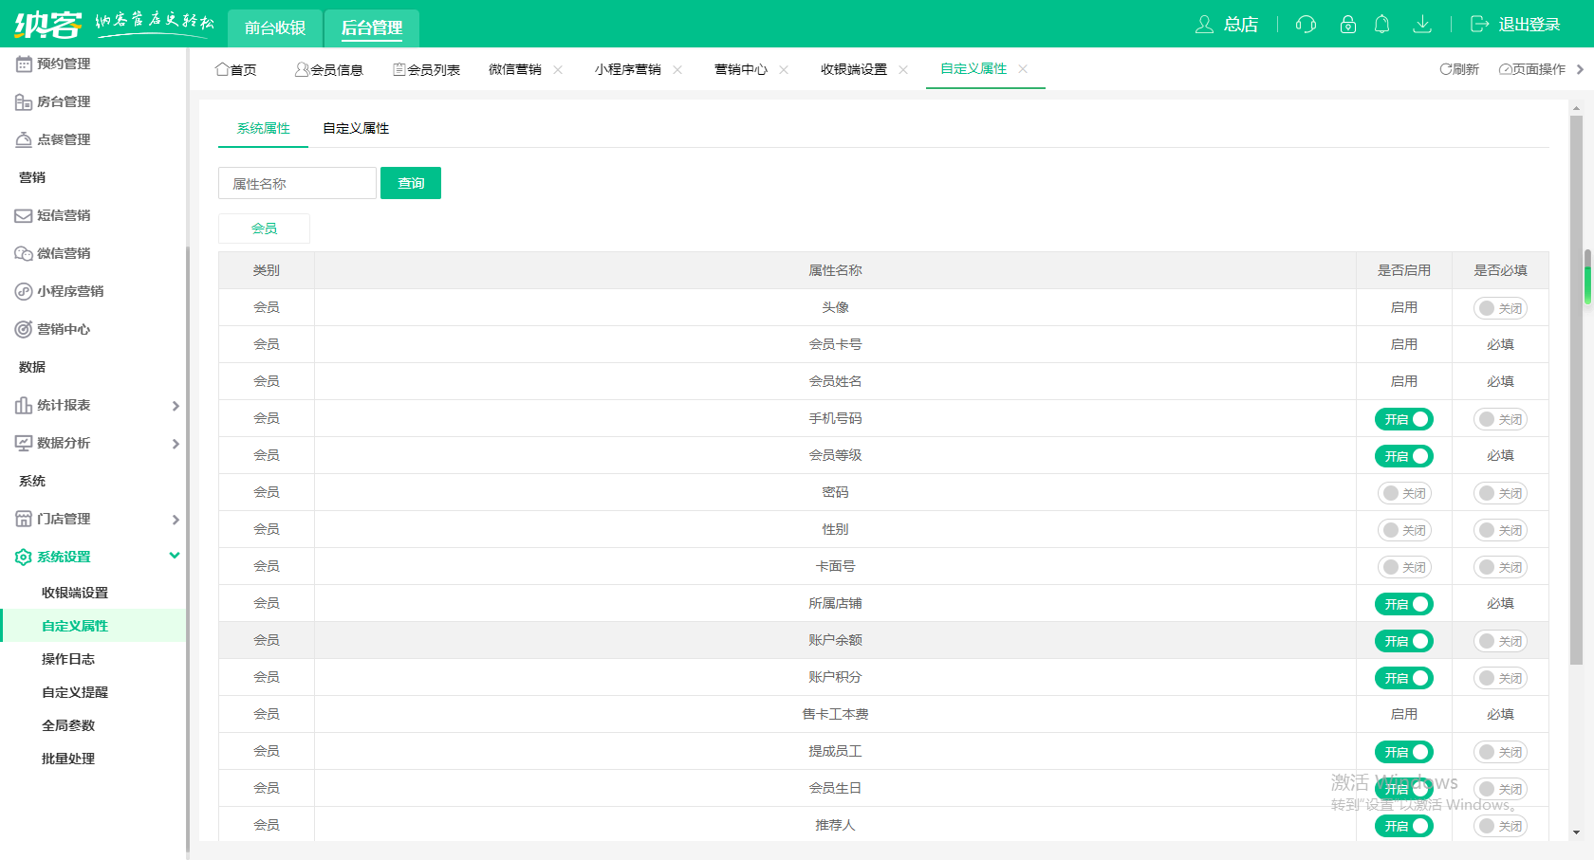Click the 属性名称 search input field

click(x=297, y=183)
